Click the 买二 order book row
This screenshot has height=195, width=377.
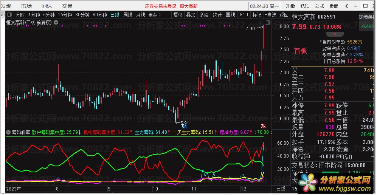point(332,77)
